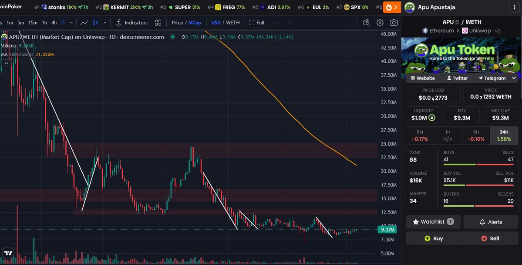Open the three-dot menu beside Apu Apustaja
The height and width of the screenshot is (265, 522).
[x=514, y=7]
